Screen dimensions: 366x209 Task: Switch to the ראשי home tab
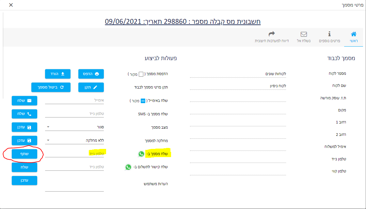click(x=354, y=37)
